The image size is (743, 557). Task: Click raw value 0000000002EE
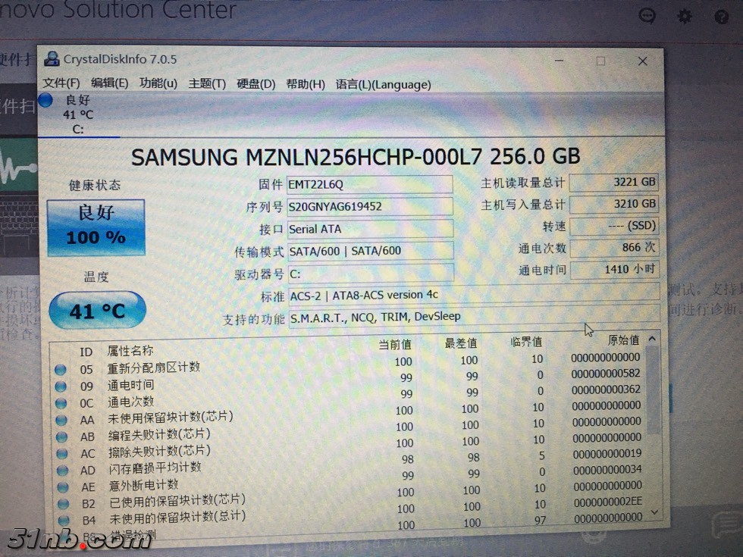608,502
